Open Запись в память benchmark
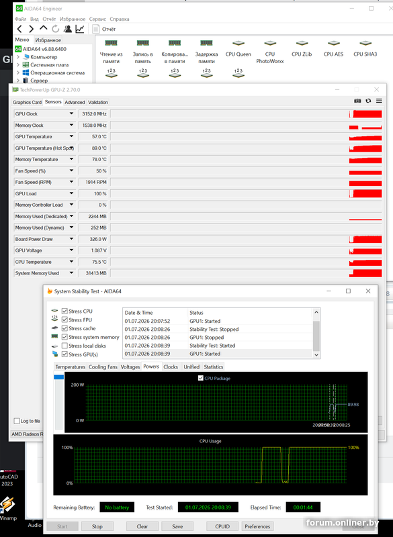Screen dimensions: 393x537 pyautogui.click(x=143, y=52)
